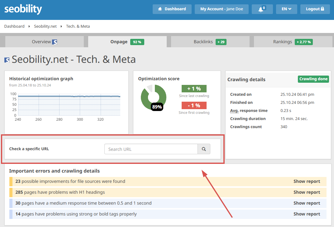
Task: Click the seobility logo
Action: pos(23,9)
